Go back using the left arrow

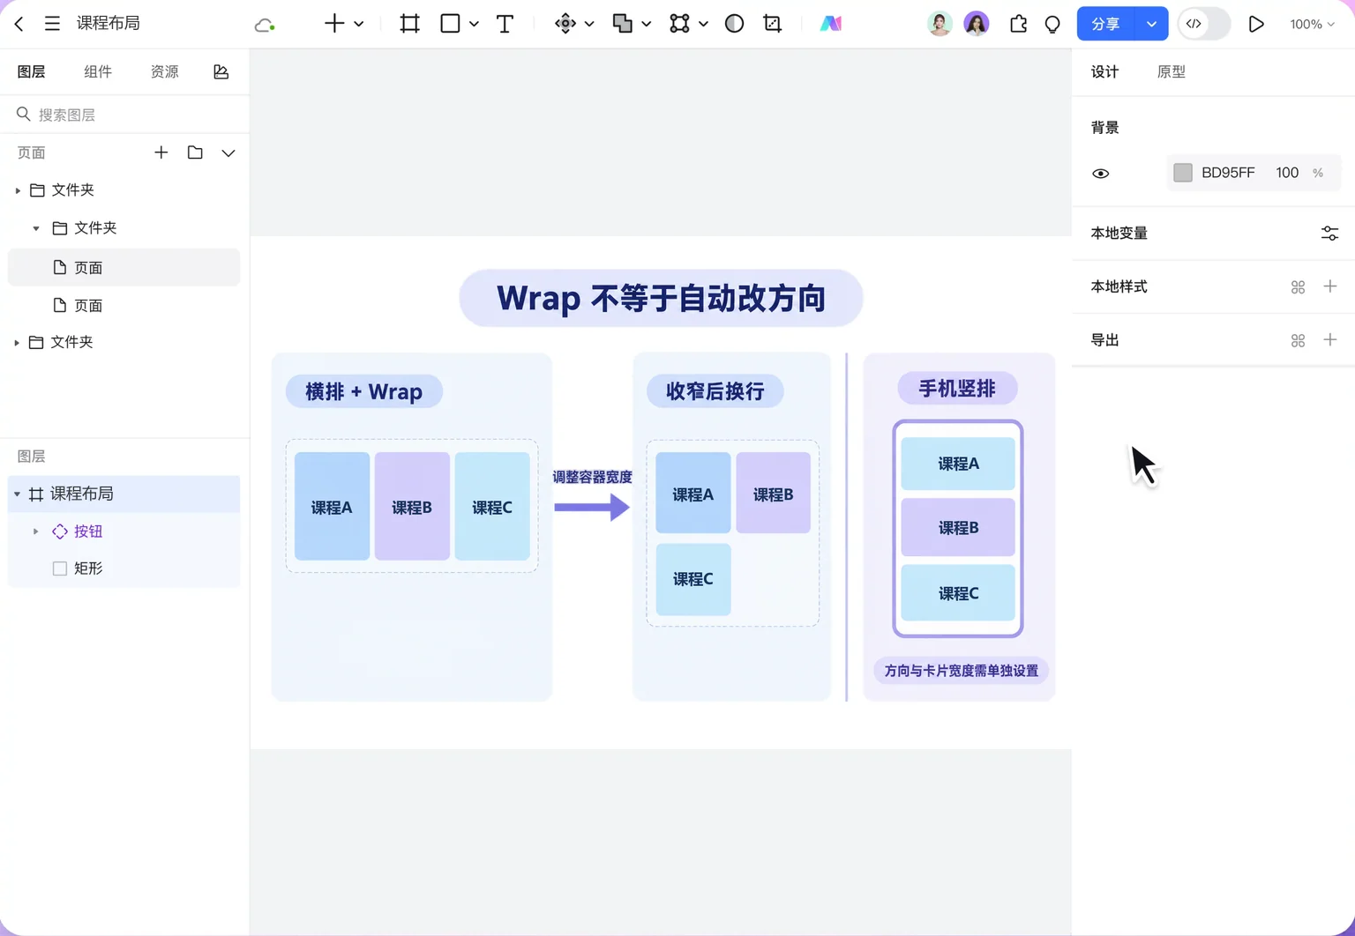tap(19, 24)
